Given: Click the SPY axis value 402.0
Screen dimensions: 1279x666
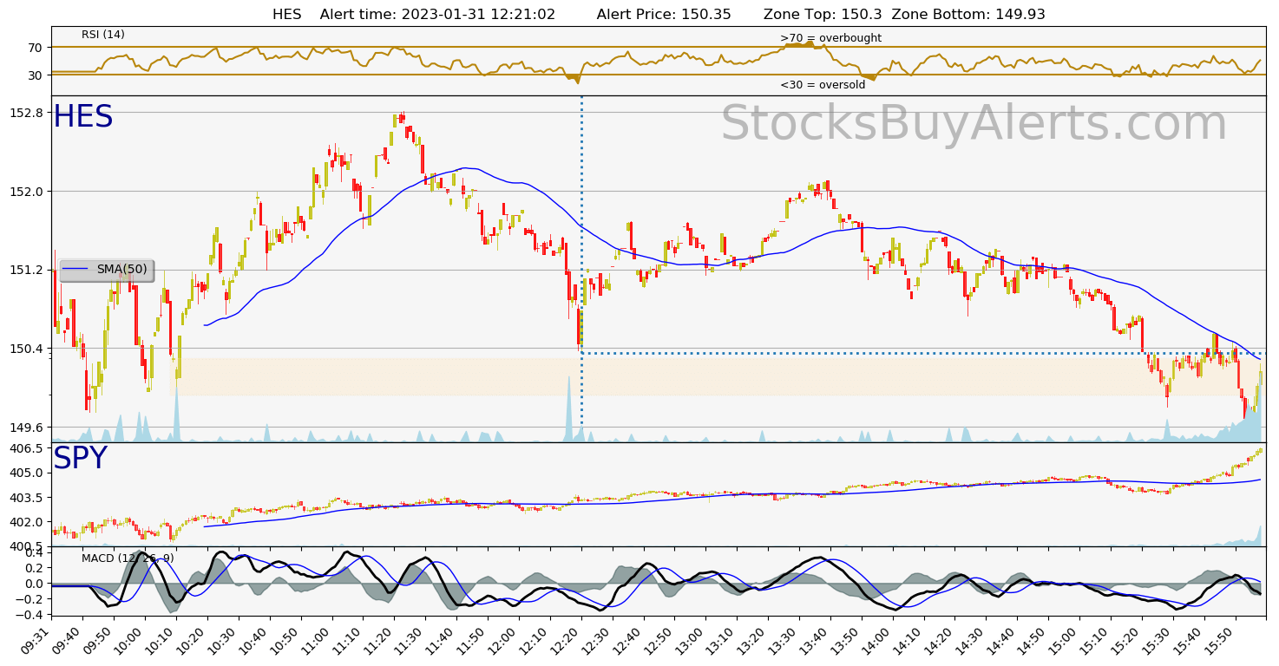Looking at the screenshot, I should point(25,522).
